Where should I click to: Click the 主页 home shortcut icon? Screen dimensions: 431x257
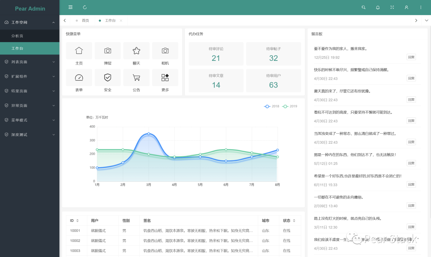click(x=79, y=51)
